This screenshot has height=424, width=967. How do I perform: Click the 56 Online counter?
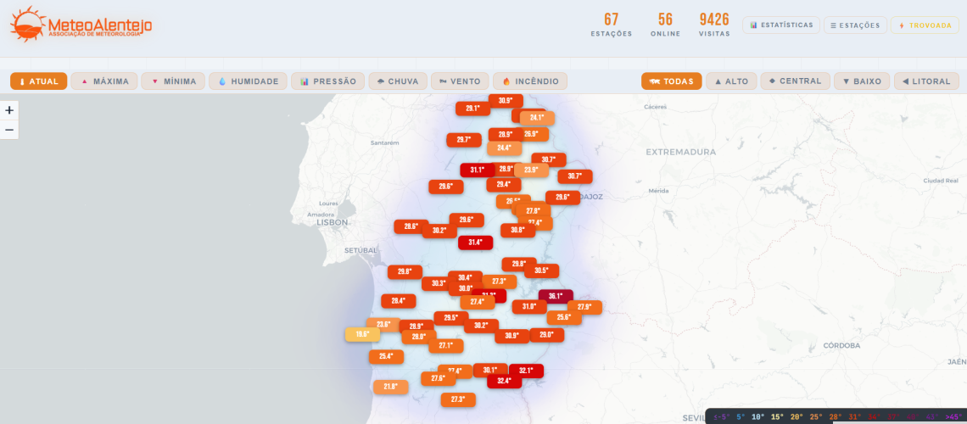click(x=665, y=25)
